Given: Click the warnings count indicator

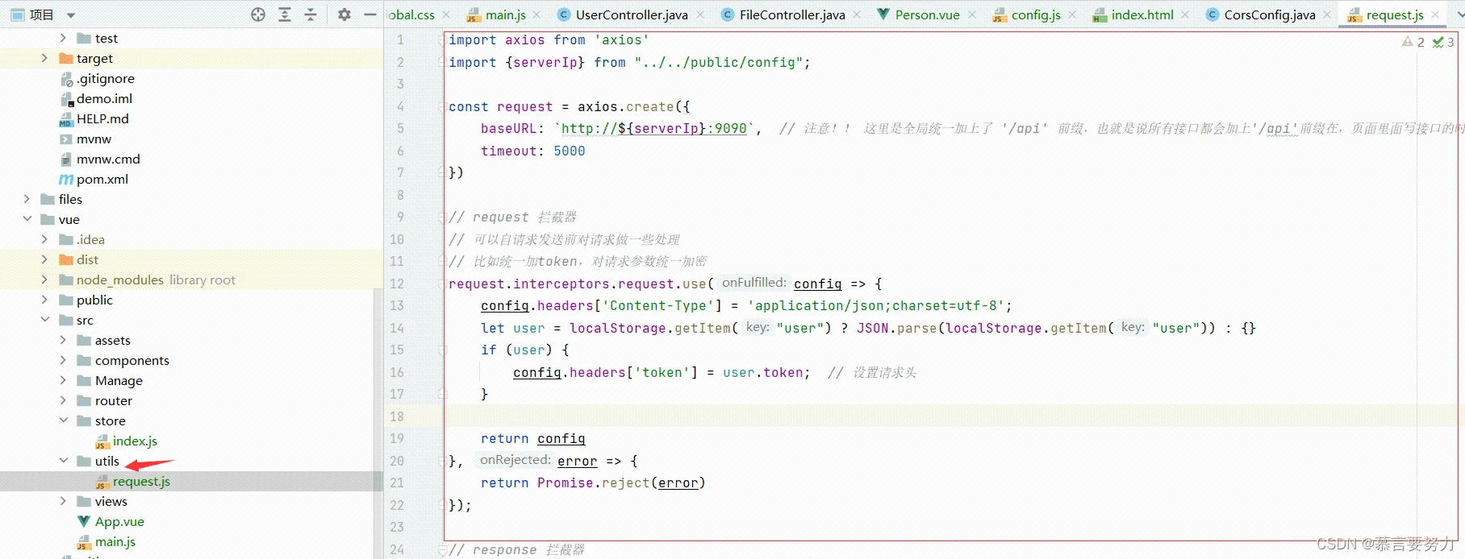Looking at the screenshot, I should pos(1413,42).
